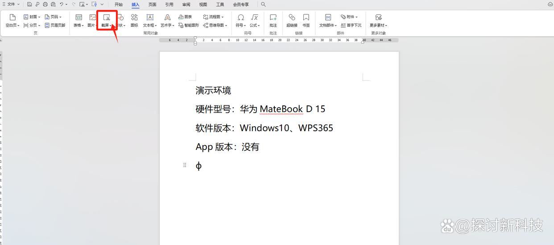Expand the 附件 attachment dropdown
554x245 pixels.
[350, 17]
